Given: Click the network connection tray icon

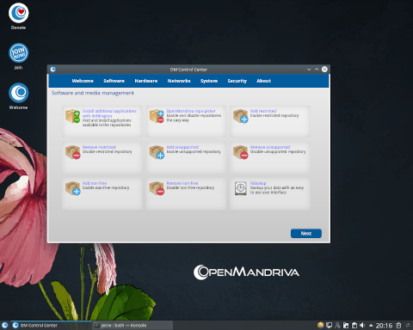Looking at the screenshot, I should (x=337, y=325).
